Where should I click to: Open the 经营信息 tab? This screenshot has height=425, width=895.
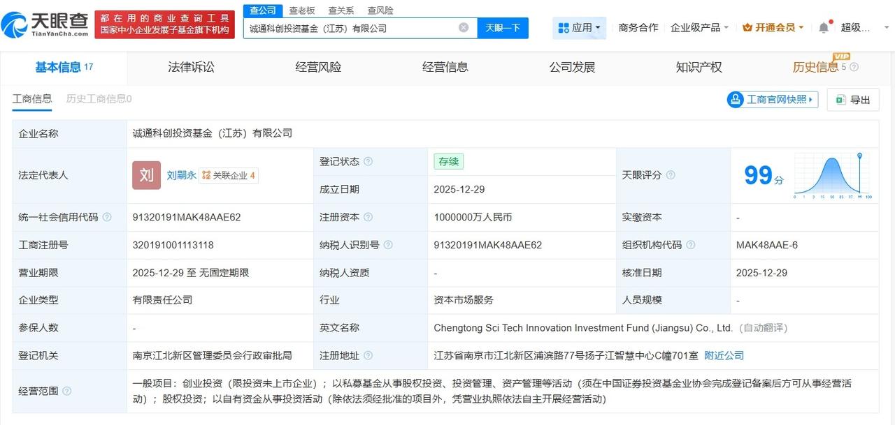click(x=445, y=67)
